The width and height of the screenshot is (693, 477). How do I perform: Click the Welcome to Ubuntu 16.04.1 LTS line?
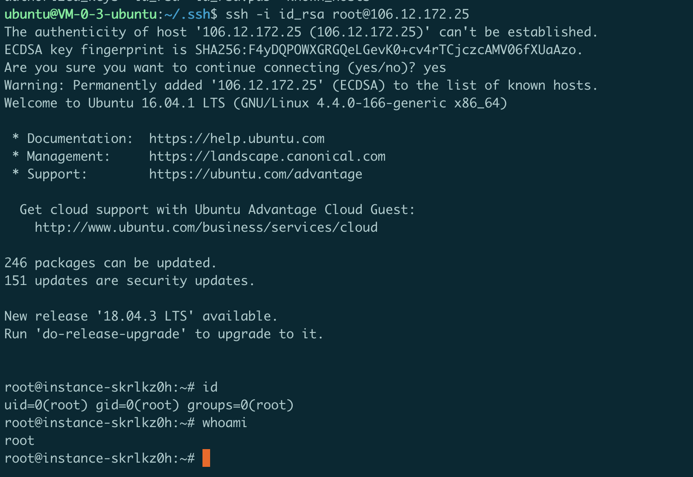(x=256, y=103)
